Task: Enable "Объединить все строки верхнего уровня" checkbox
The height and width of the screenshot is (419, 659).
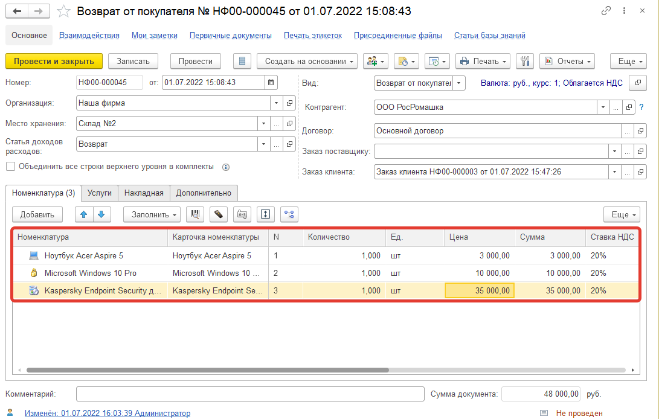Action: (10, 167)
